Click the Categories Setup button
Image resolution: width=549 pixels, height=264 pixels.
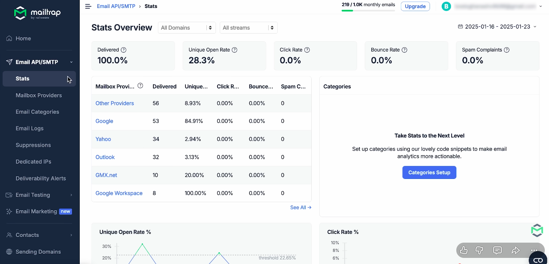coord(429,172)
